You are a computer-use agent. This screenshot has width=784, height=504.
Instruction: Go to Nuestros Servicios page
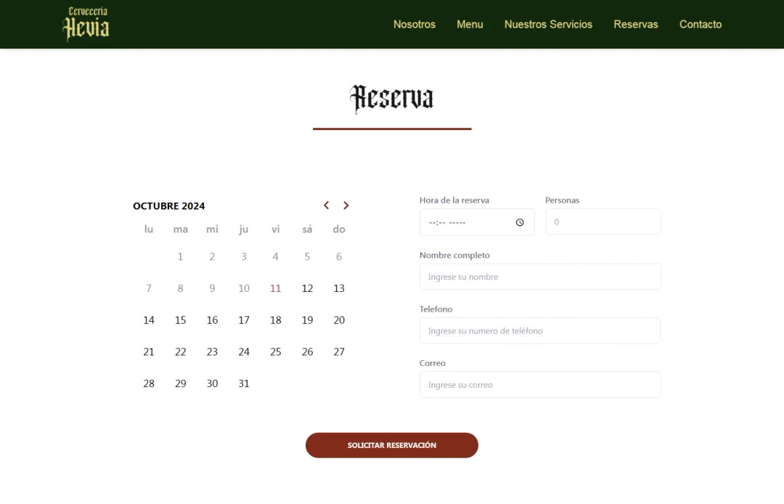(x=549, y=25)
